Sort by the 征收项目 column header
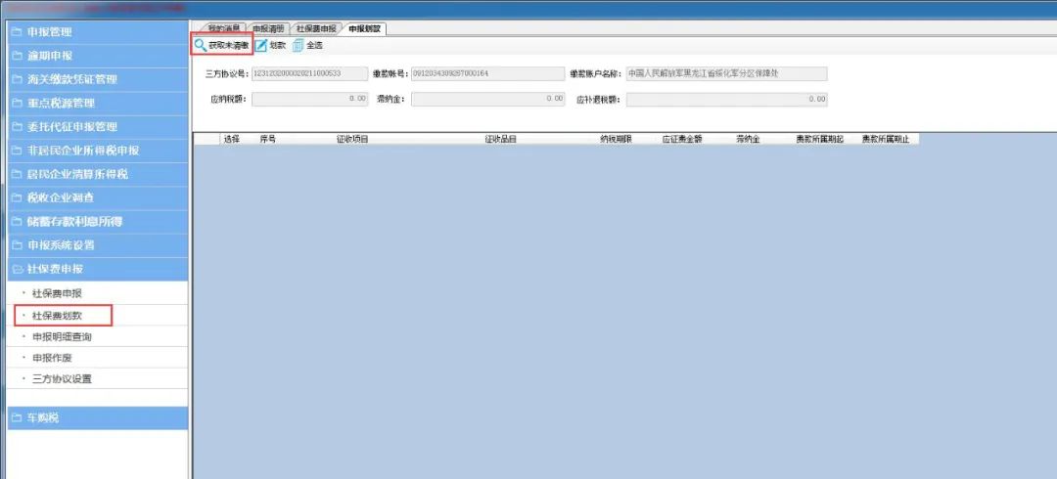Viewport: 1057px width, 479px height. pyautogui.click(x=352, y=139)
